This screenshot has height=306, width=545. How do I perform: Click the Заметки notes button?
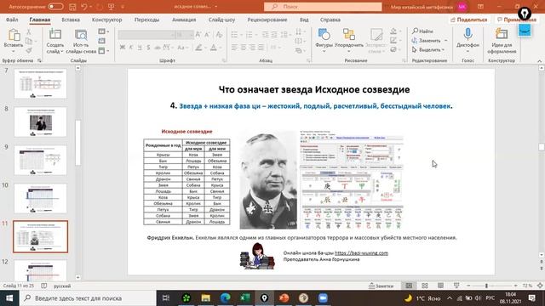click(x=381, y=286)
